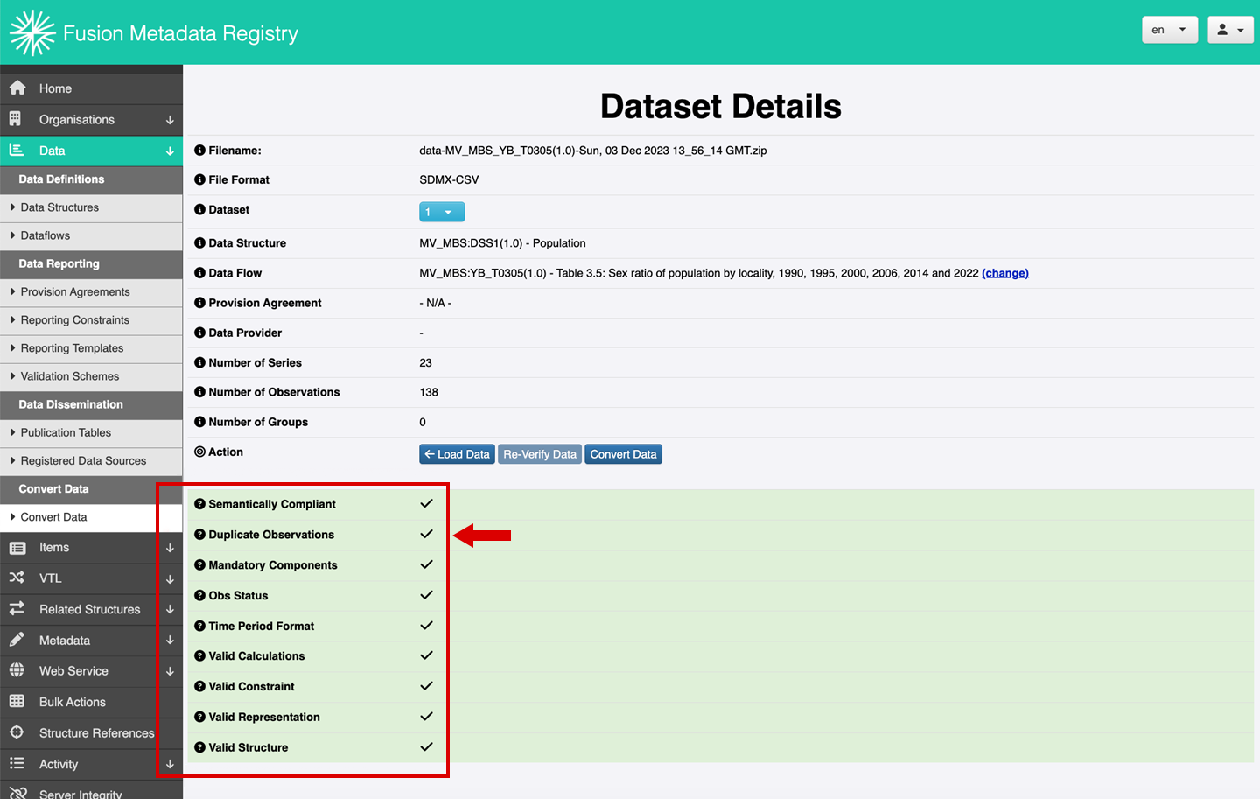Click the Bulk Actions grid icon
The image size is (1260, 799).
(x=17, y=701)
